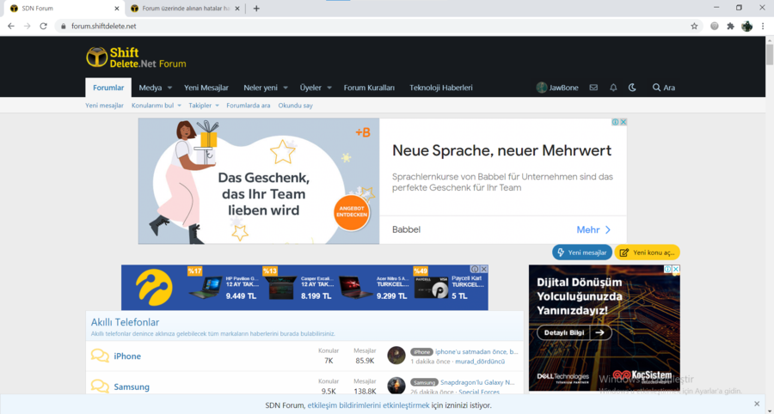Expand the Neler yeni dropdown arrow
Viewport: 774px width, 414px height.
(286, 88)
